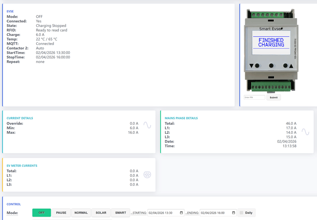Set mode to SMART
The image size is (317, 220).
click(120, 213)
